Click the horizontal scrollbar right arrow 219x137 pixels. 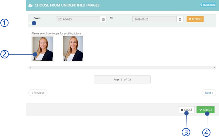(214, 68)
